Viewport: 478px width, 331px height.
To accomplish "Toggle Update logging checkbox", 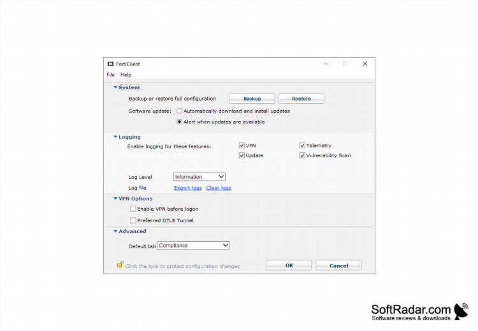I will (242, 155).
